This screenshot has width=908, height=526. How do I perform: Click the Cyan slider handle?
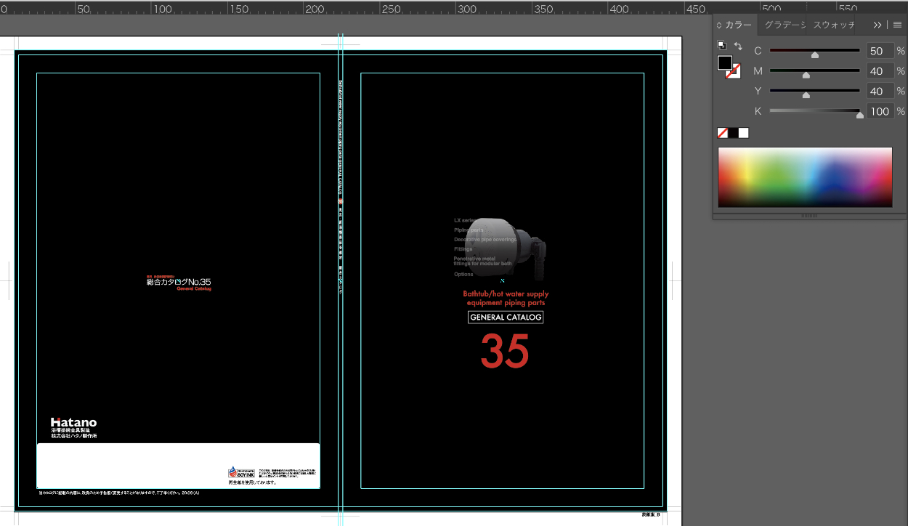815,54
